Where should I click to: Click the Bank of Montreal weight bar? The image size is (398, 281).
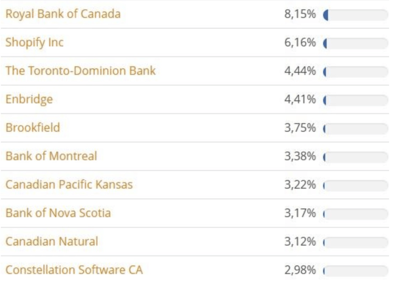(x=355, y=157)
